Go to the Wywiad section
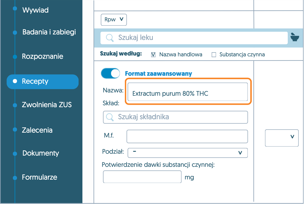305x204 pixels. [x=35, y=10]
